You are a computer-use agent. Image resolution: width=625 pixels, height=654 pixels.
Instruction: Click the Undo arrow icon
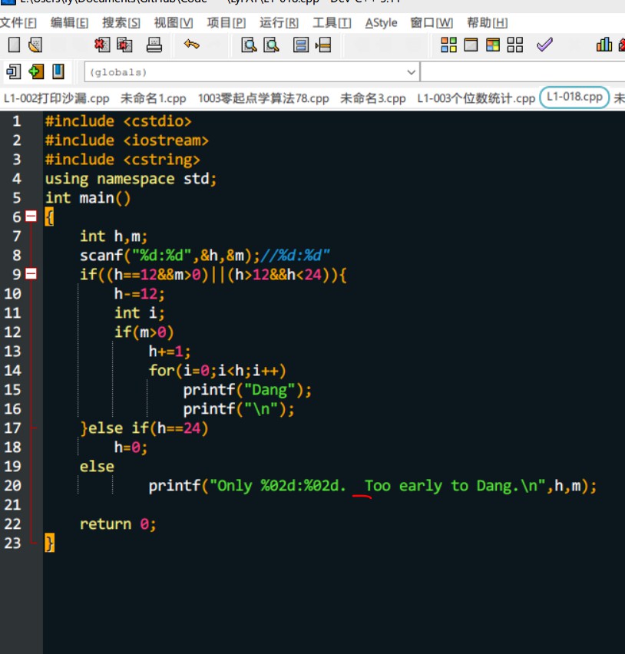pos(191,45)
